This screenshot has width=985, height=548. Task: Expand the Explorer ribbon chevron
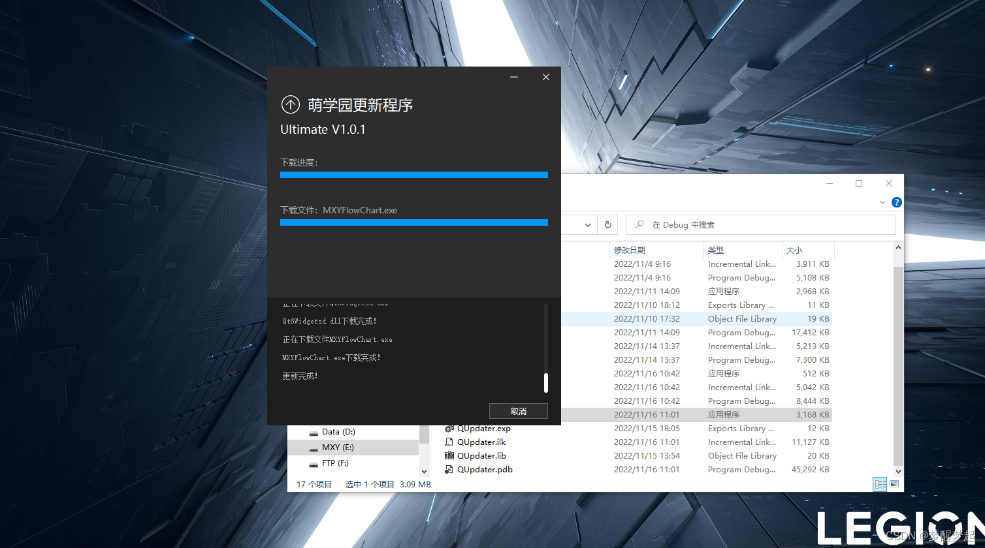883,203
